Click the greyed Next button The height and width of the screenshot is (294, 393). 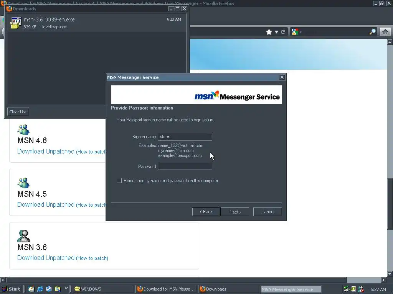(x=235, y=212)
